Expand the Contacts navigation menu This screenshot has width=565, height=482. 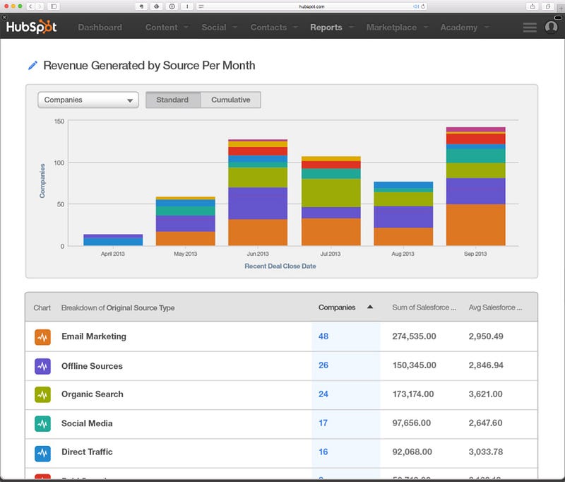point(274,28)
